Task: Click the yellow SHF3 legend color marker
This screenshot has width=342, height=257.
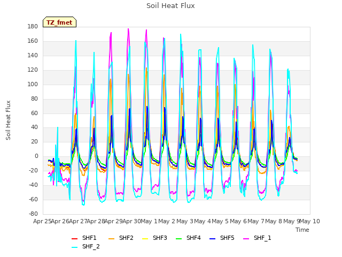Action: click(x=145, y=239)
